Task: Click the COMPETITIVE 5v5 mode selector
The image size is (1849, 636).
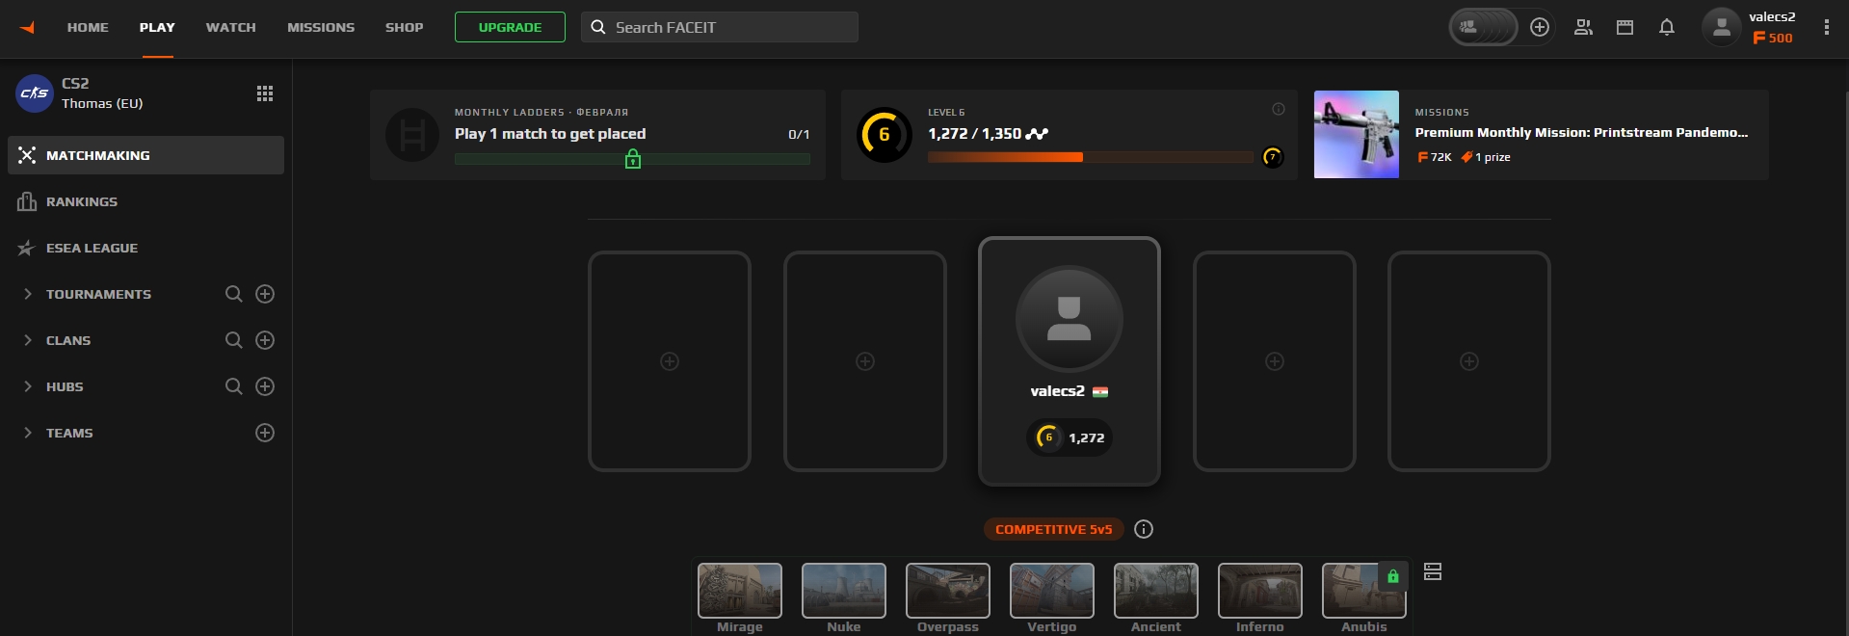Action: 1053,529
